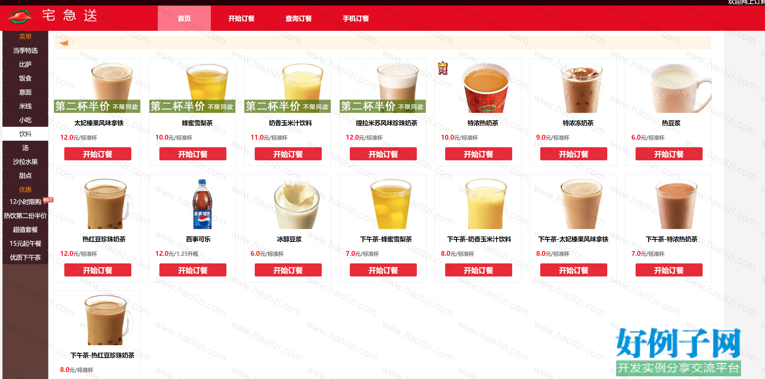Open 优质下午茶 in sidebar

25,257
